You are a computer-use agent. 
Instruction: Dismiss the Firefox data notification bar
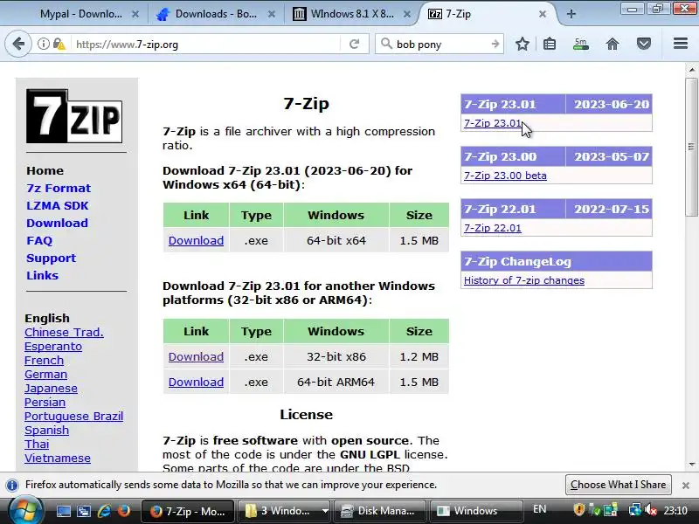pyautogui.click(x=686, y=486)
